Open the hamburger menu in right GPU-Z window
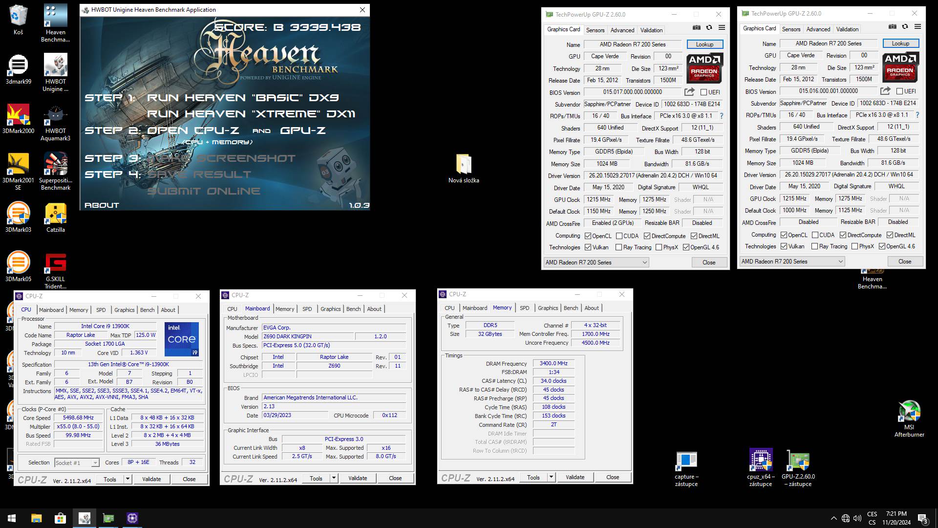The image size is (938, 528). click(917, 27)
